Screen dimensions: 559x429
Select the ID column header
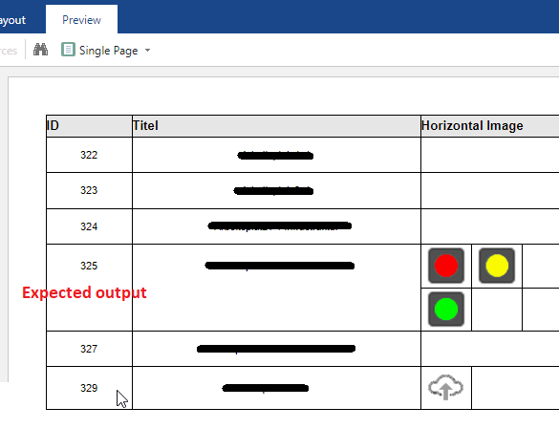click(x=89, y=126)
